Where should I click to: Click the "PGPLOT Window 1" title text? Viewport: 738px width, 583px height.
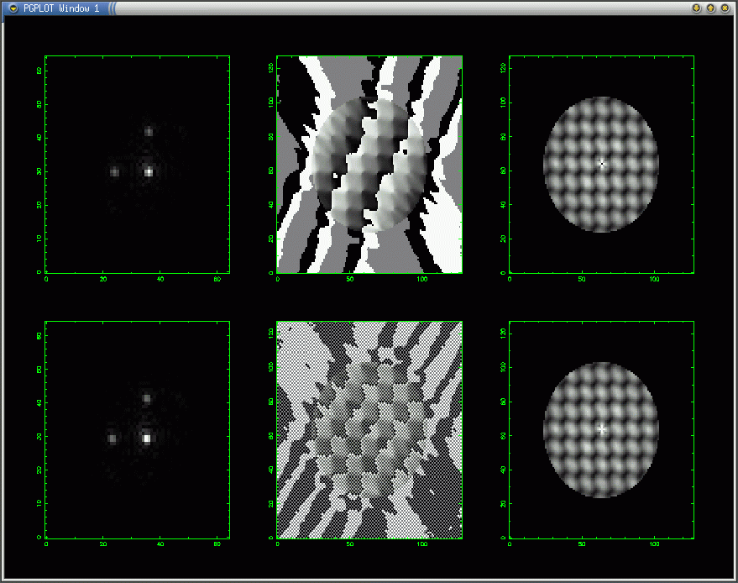click(61, 8)
